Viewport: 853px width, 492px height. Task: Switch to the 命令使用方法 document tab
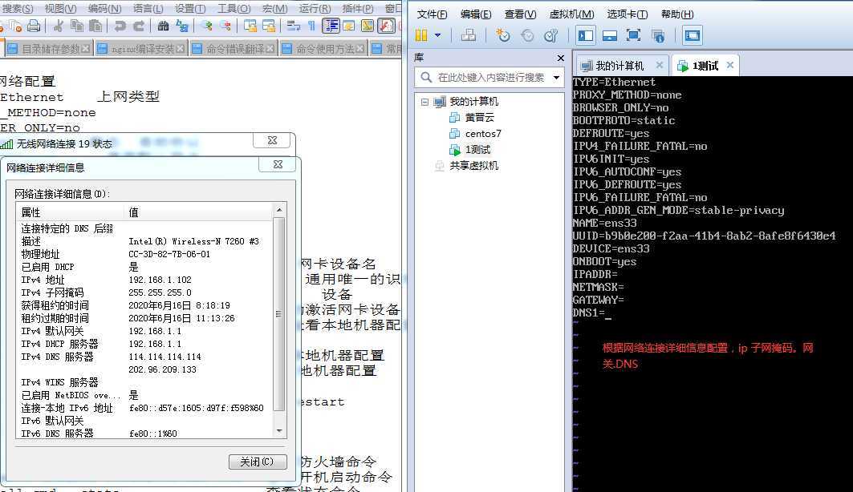[323, 49]
